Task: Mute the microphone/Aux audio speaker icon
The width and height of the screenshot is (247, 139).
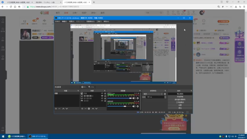Action: point(134,98)
